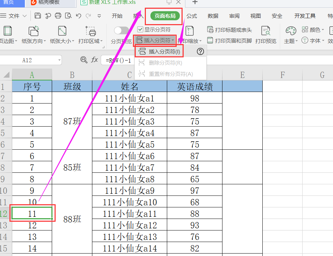Viewport: 333px width, 256px height.
Task: Switch to the 开发工具 ribbon tab
Action: [305, 16]
